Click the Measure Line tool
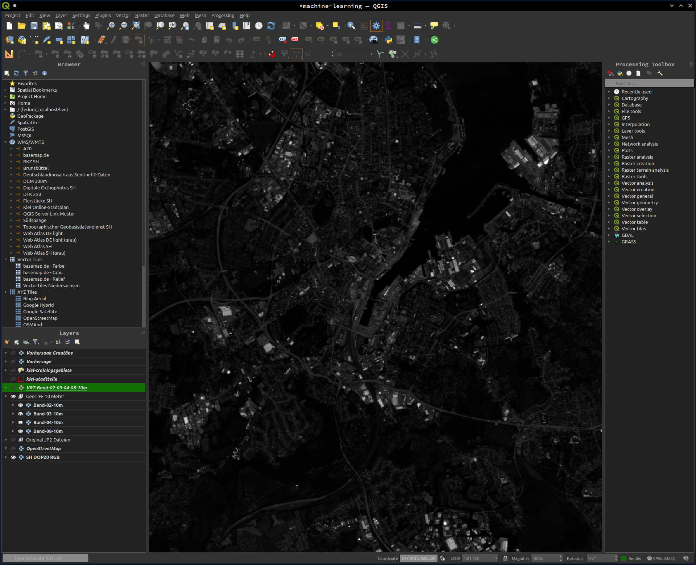The width and height of the screenshot is (696, 565). [x=417, y=26]
